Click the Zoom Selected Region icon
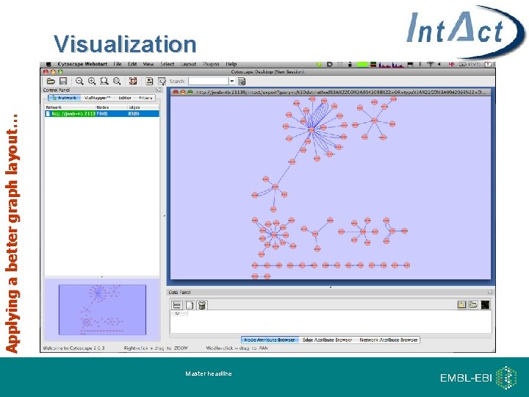Image resolution: width=529 pixels, height=397 pixels. [104, 81]
